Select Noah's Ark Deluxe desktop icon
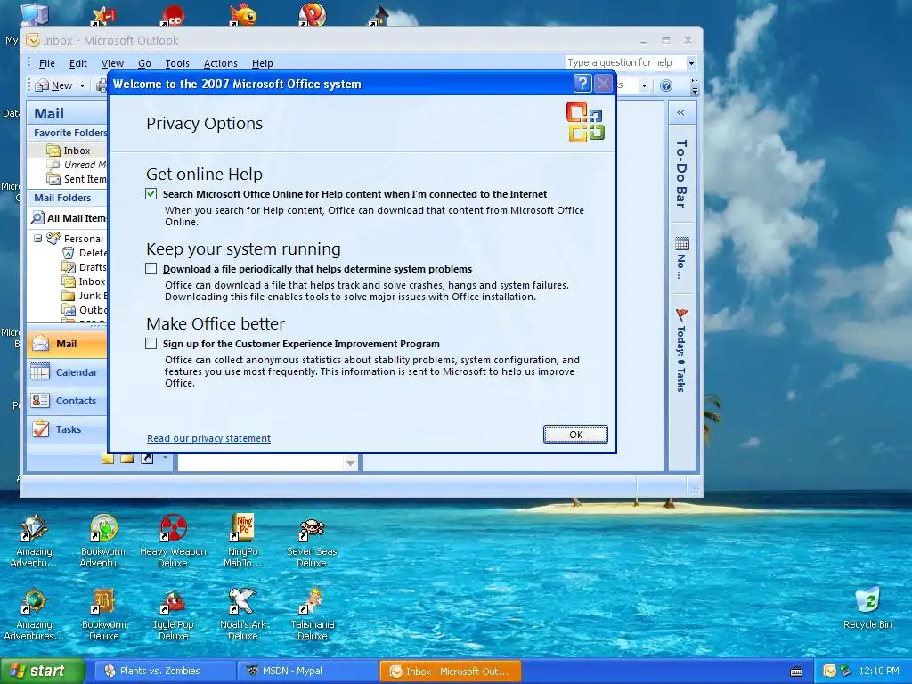Viewport: 912px width, 684px height. (x=242, y=615)
